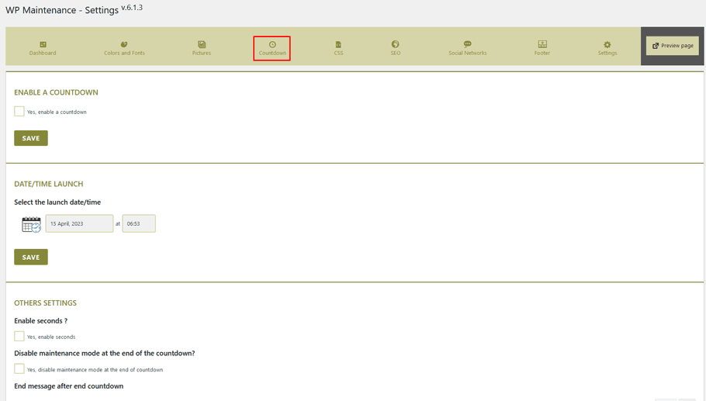The image size is (706, 401).
Task: Select the SEO globe icon
Action: (396, 44)
